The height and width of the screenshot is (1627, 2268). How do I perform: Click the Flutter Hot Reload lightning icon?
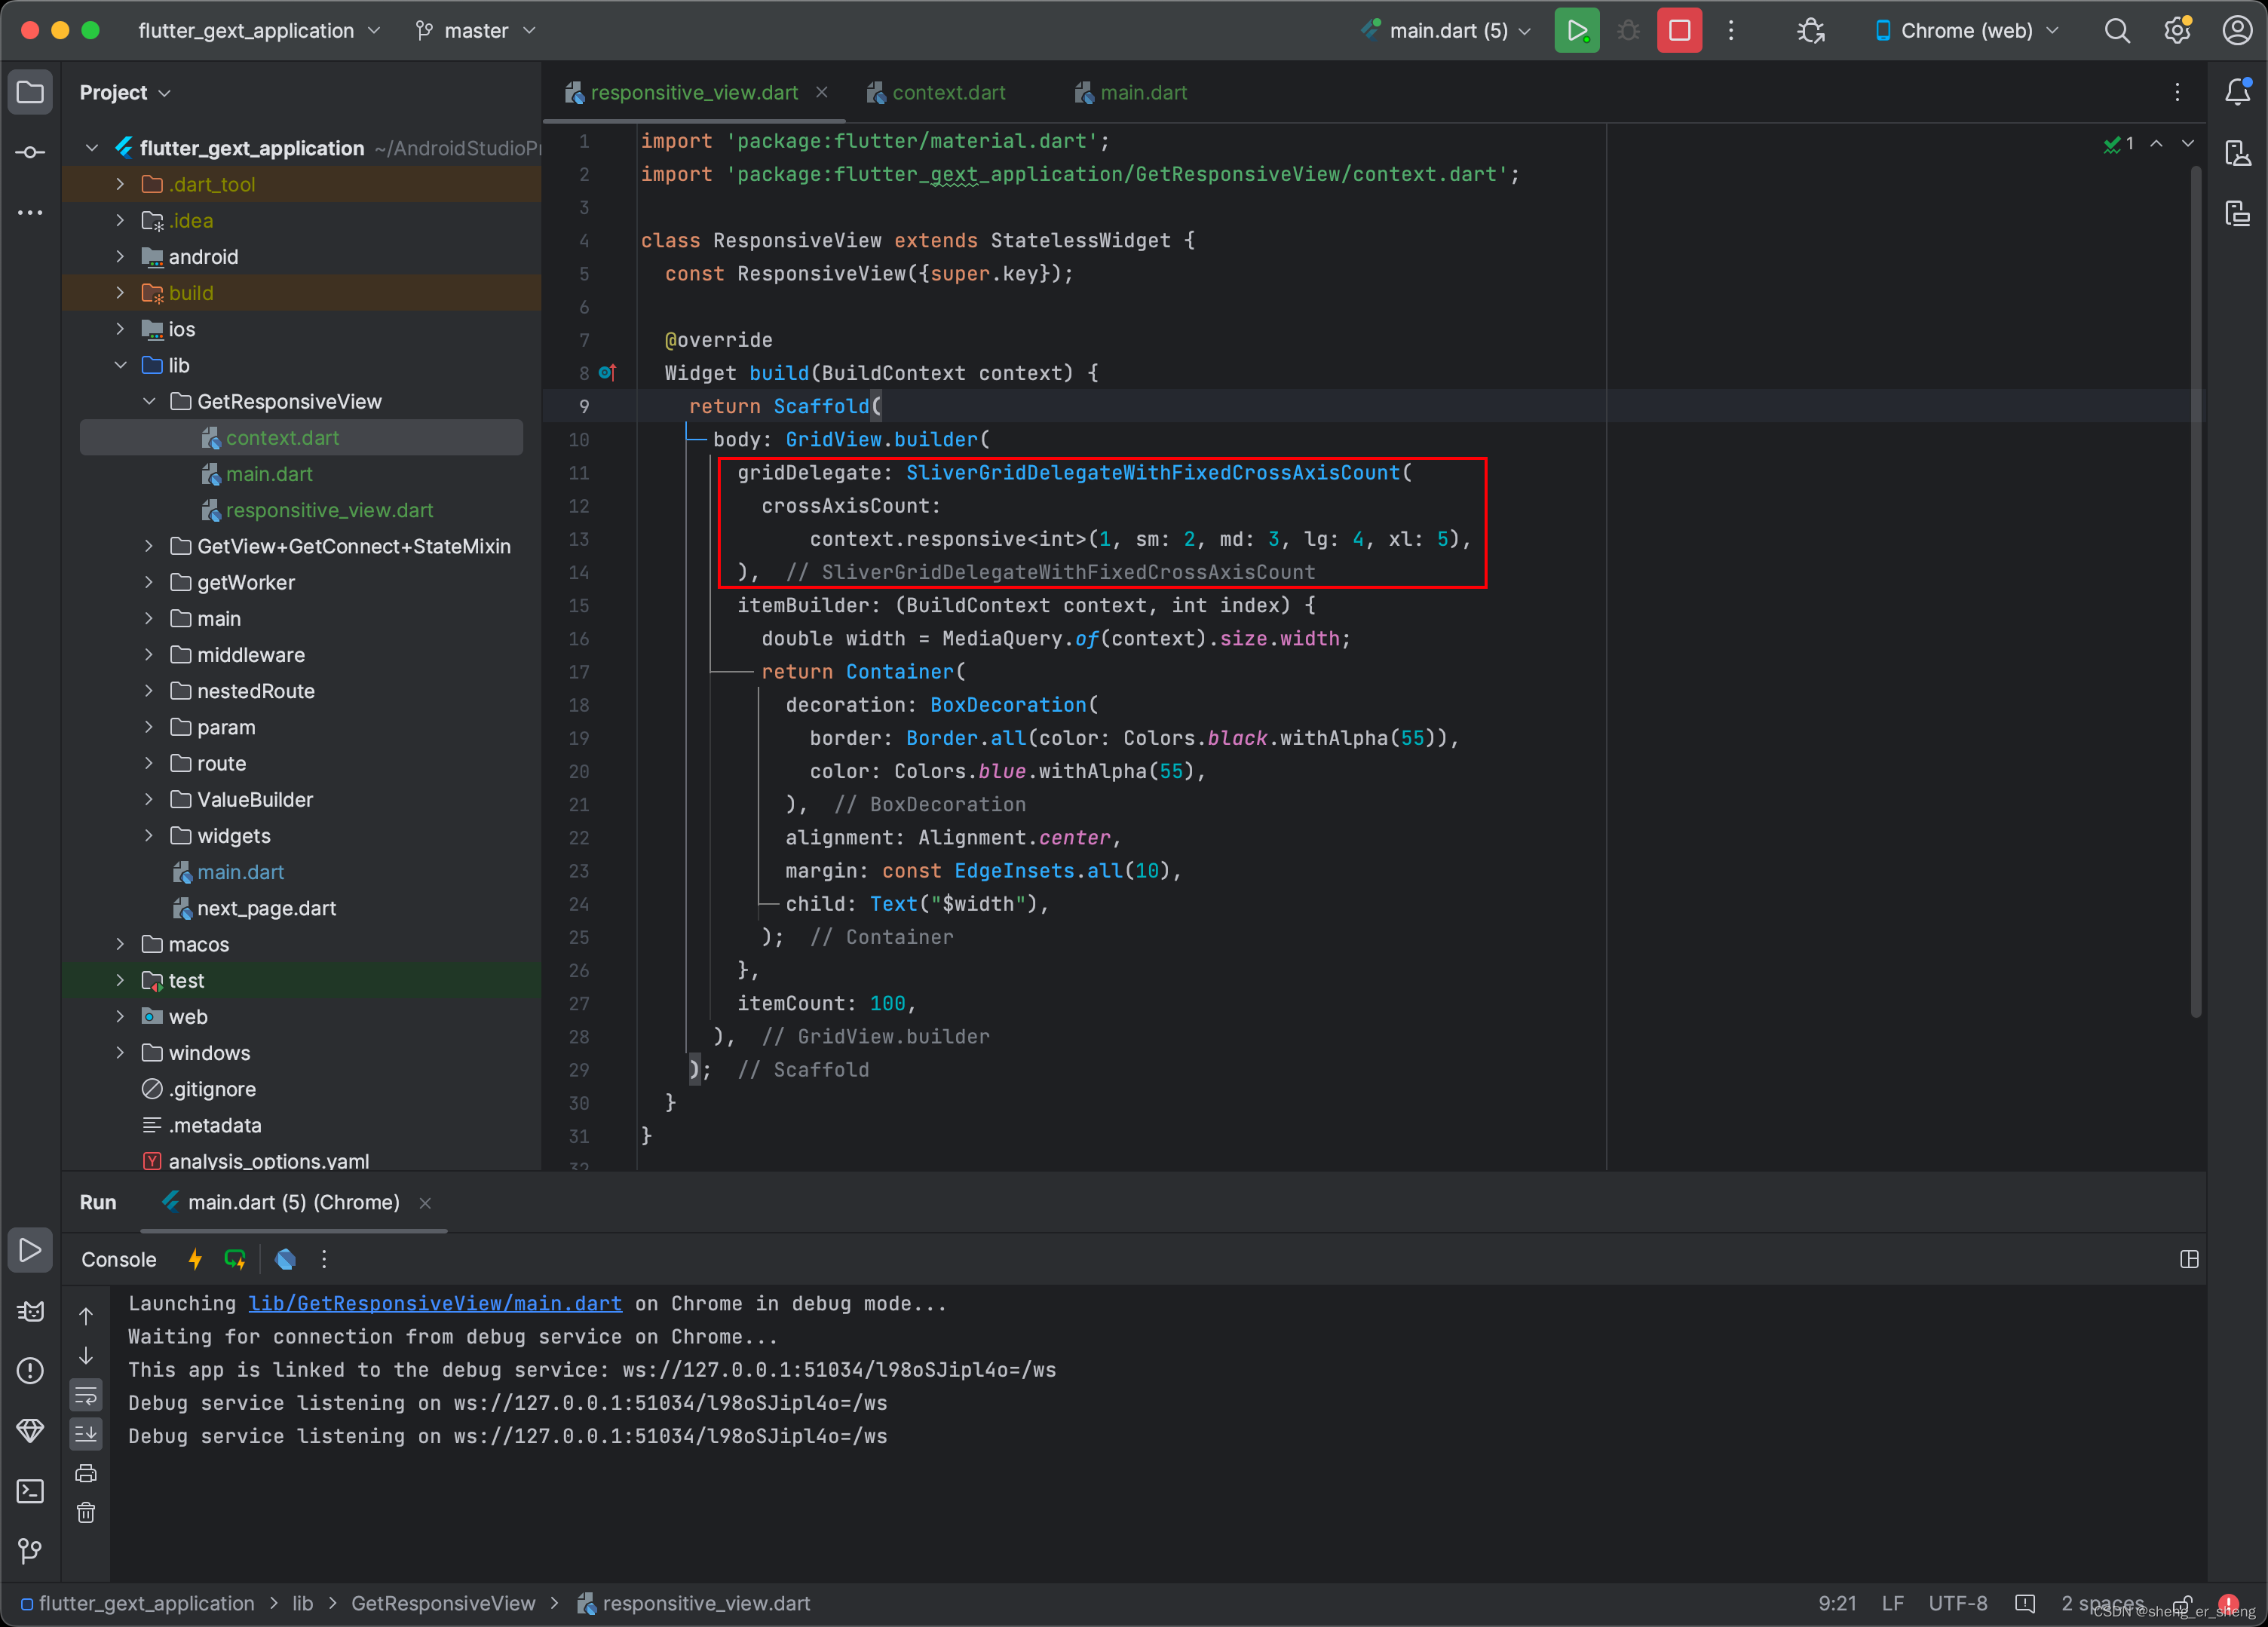pos(195,1259)
